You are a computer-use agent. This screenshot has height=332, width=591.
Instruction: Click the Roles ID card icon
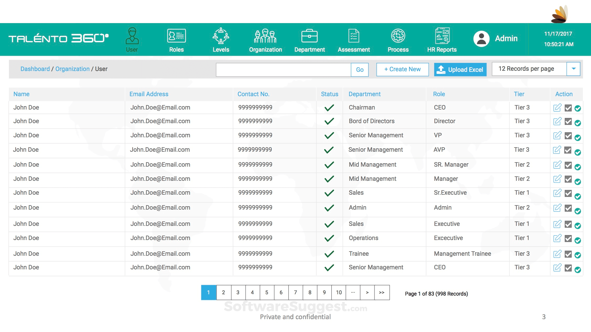[176, 36]
